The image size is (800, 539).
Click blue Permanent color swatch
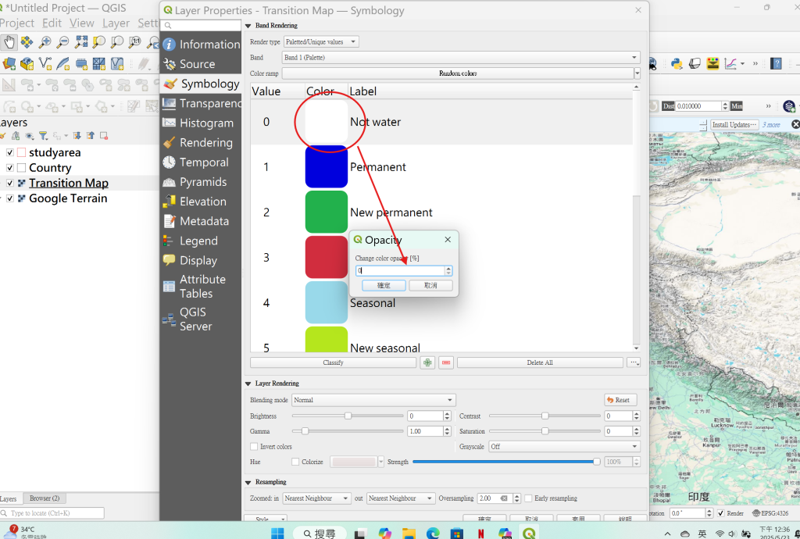tap(327, 167)
